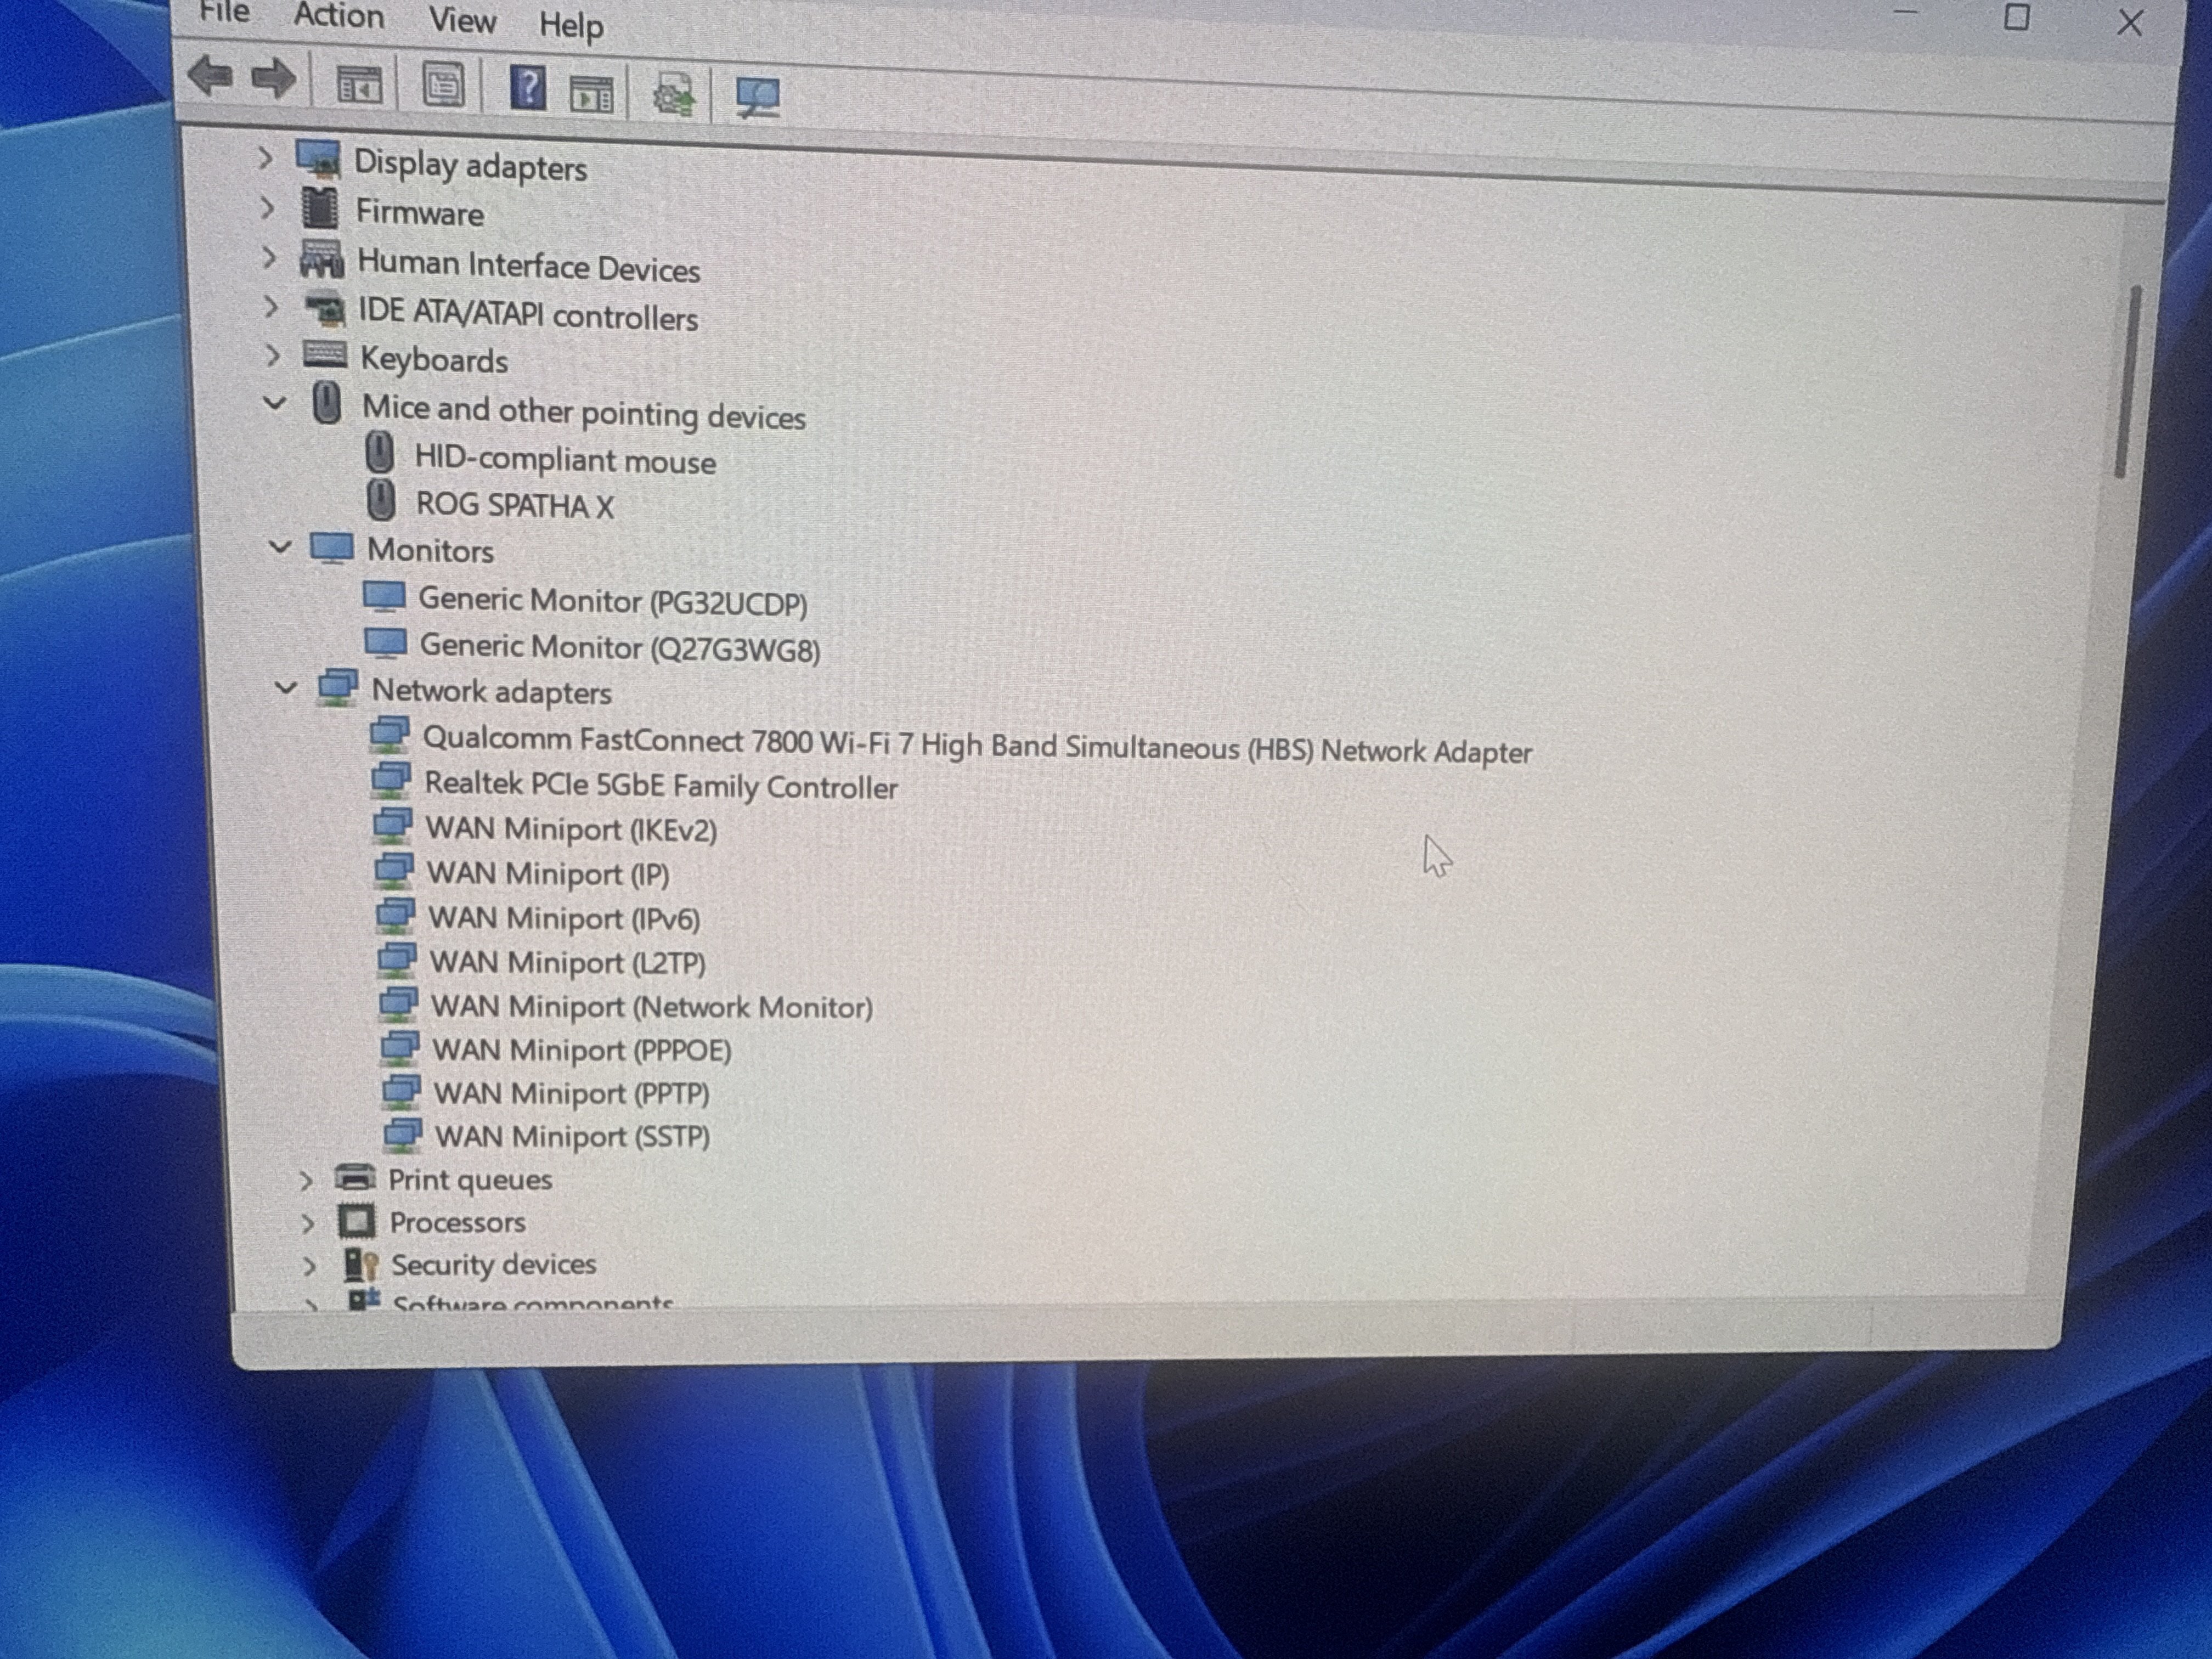The height and width of the screenshot is (1659, 2212).
Task: Select Realtek PCIe 5GbE Family Controller
Action: coord(660,786)
